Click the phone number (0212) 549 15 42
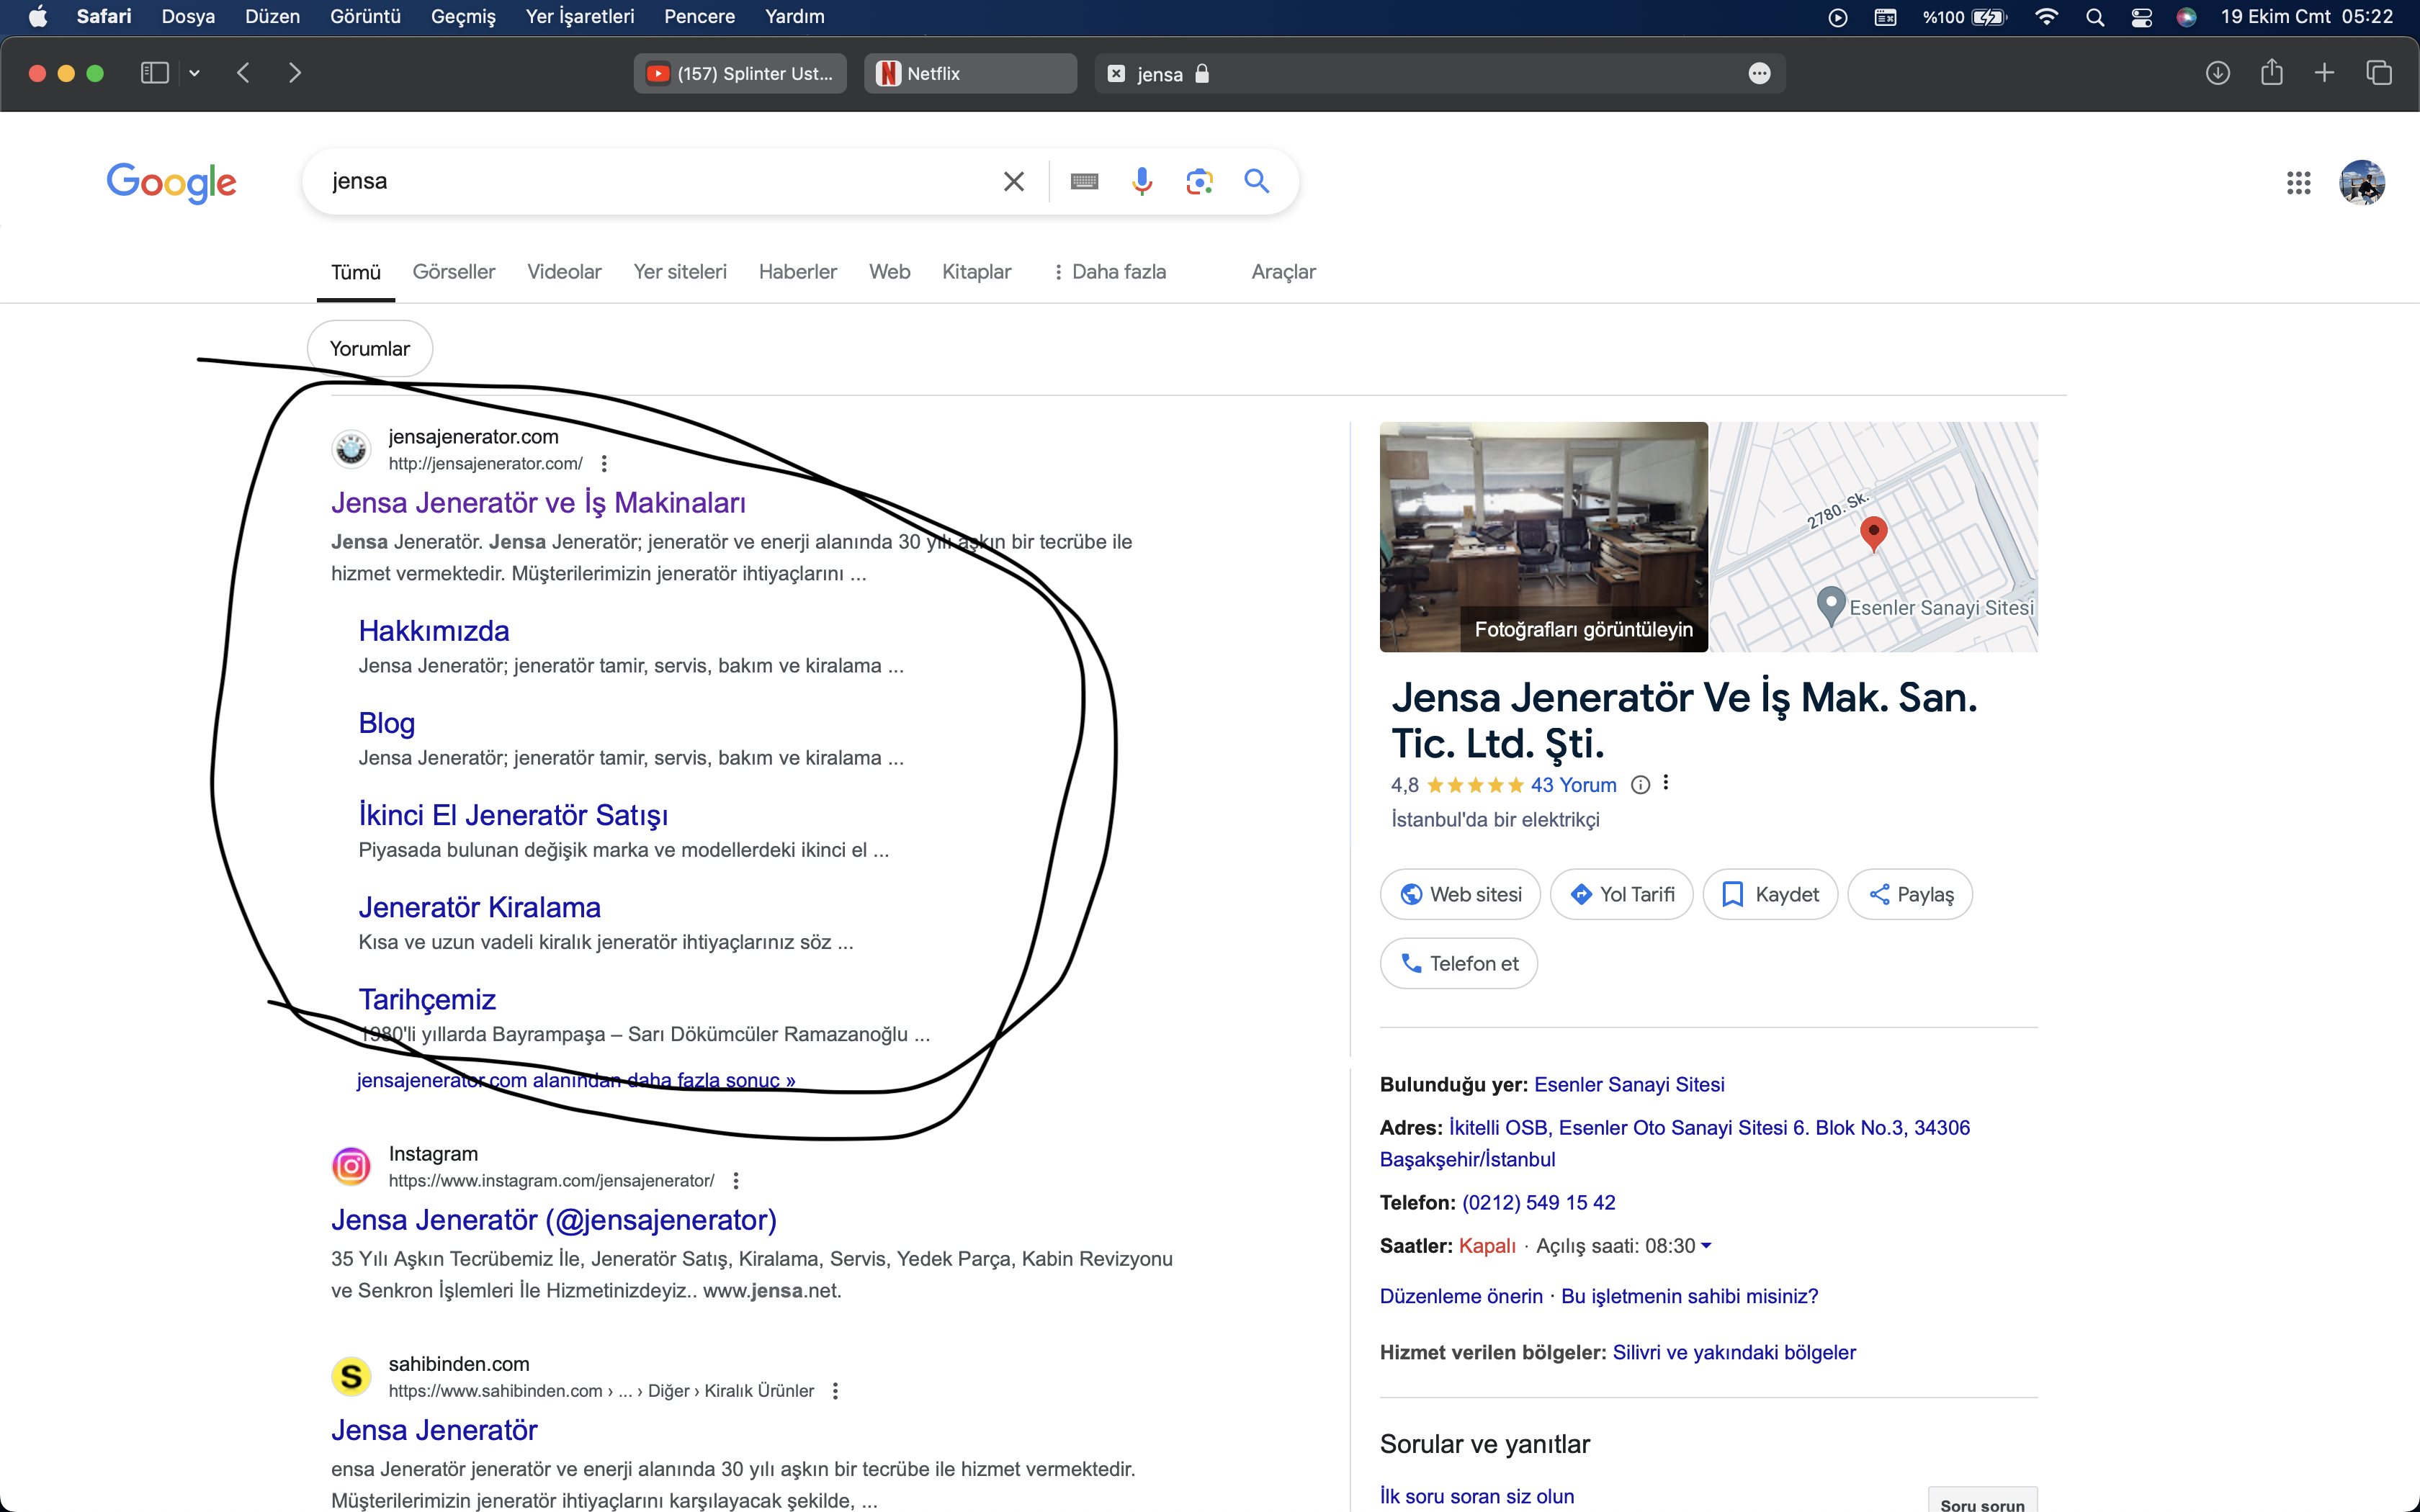This screenshot has height=1512, width=2420. click(x=1538, y=1203)
